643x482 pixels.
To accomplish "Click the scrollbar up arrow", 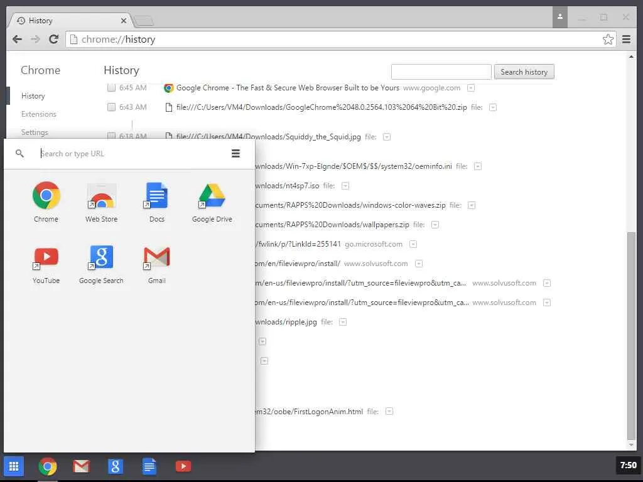I will (631, 56).
